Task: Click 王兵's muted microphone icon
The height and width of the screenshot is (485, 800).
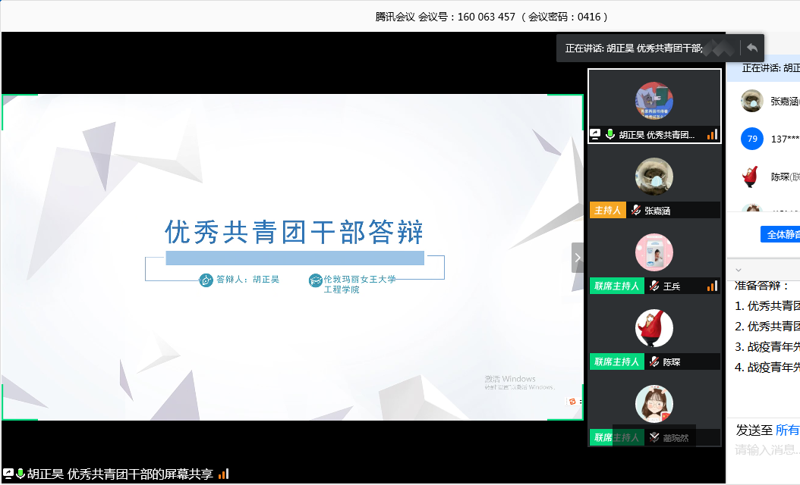Action: point(654,286)
